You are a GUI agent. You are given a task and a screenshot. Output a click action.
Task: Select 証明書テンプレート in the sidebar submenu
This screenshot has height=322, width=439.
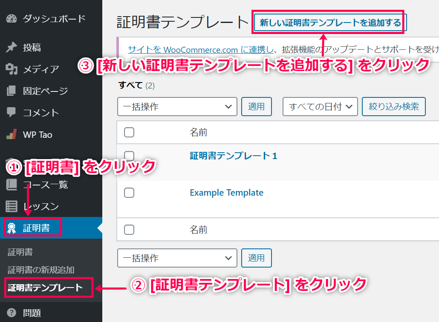point(45,288)
